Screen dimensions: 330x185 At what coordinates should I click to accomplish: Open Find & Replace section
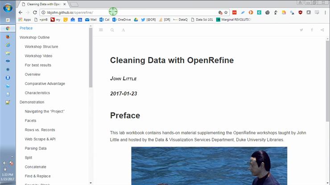37,176
